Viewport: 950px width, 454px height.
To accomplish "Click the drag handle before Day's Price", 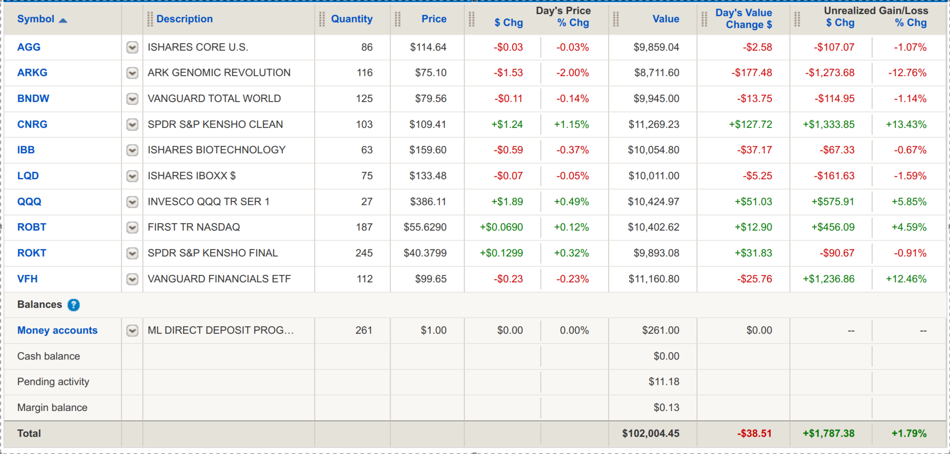I will pyautogui.click(x=472, y=19).
